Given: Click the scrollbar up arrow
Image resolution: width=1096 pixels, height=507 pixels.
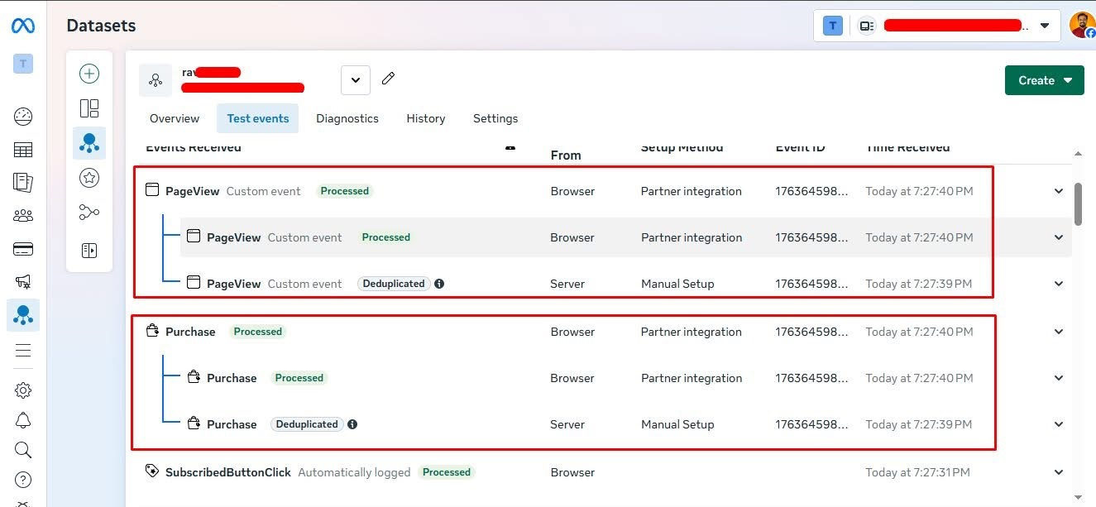Looking at the screenshot, I should click(x=1078, y=154).
